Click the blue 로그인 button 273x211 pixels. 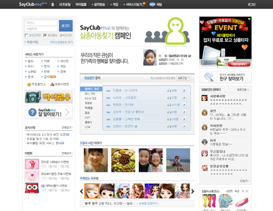coord(66,26)
